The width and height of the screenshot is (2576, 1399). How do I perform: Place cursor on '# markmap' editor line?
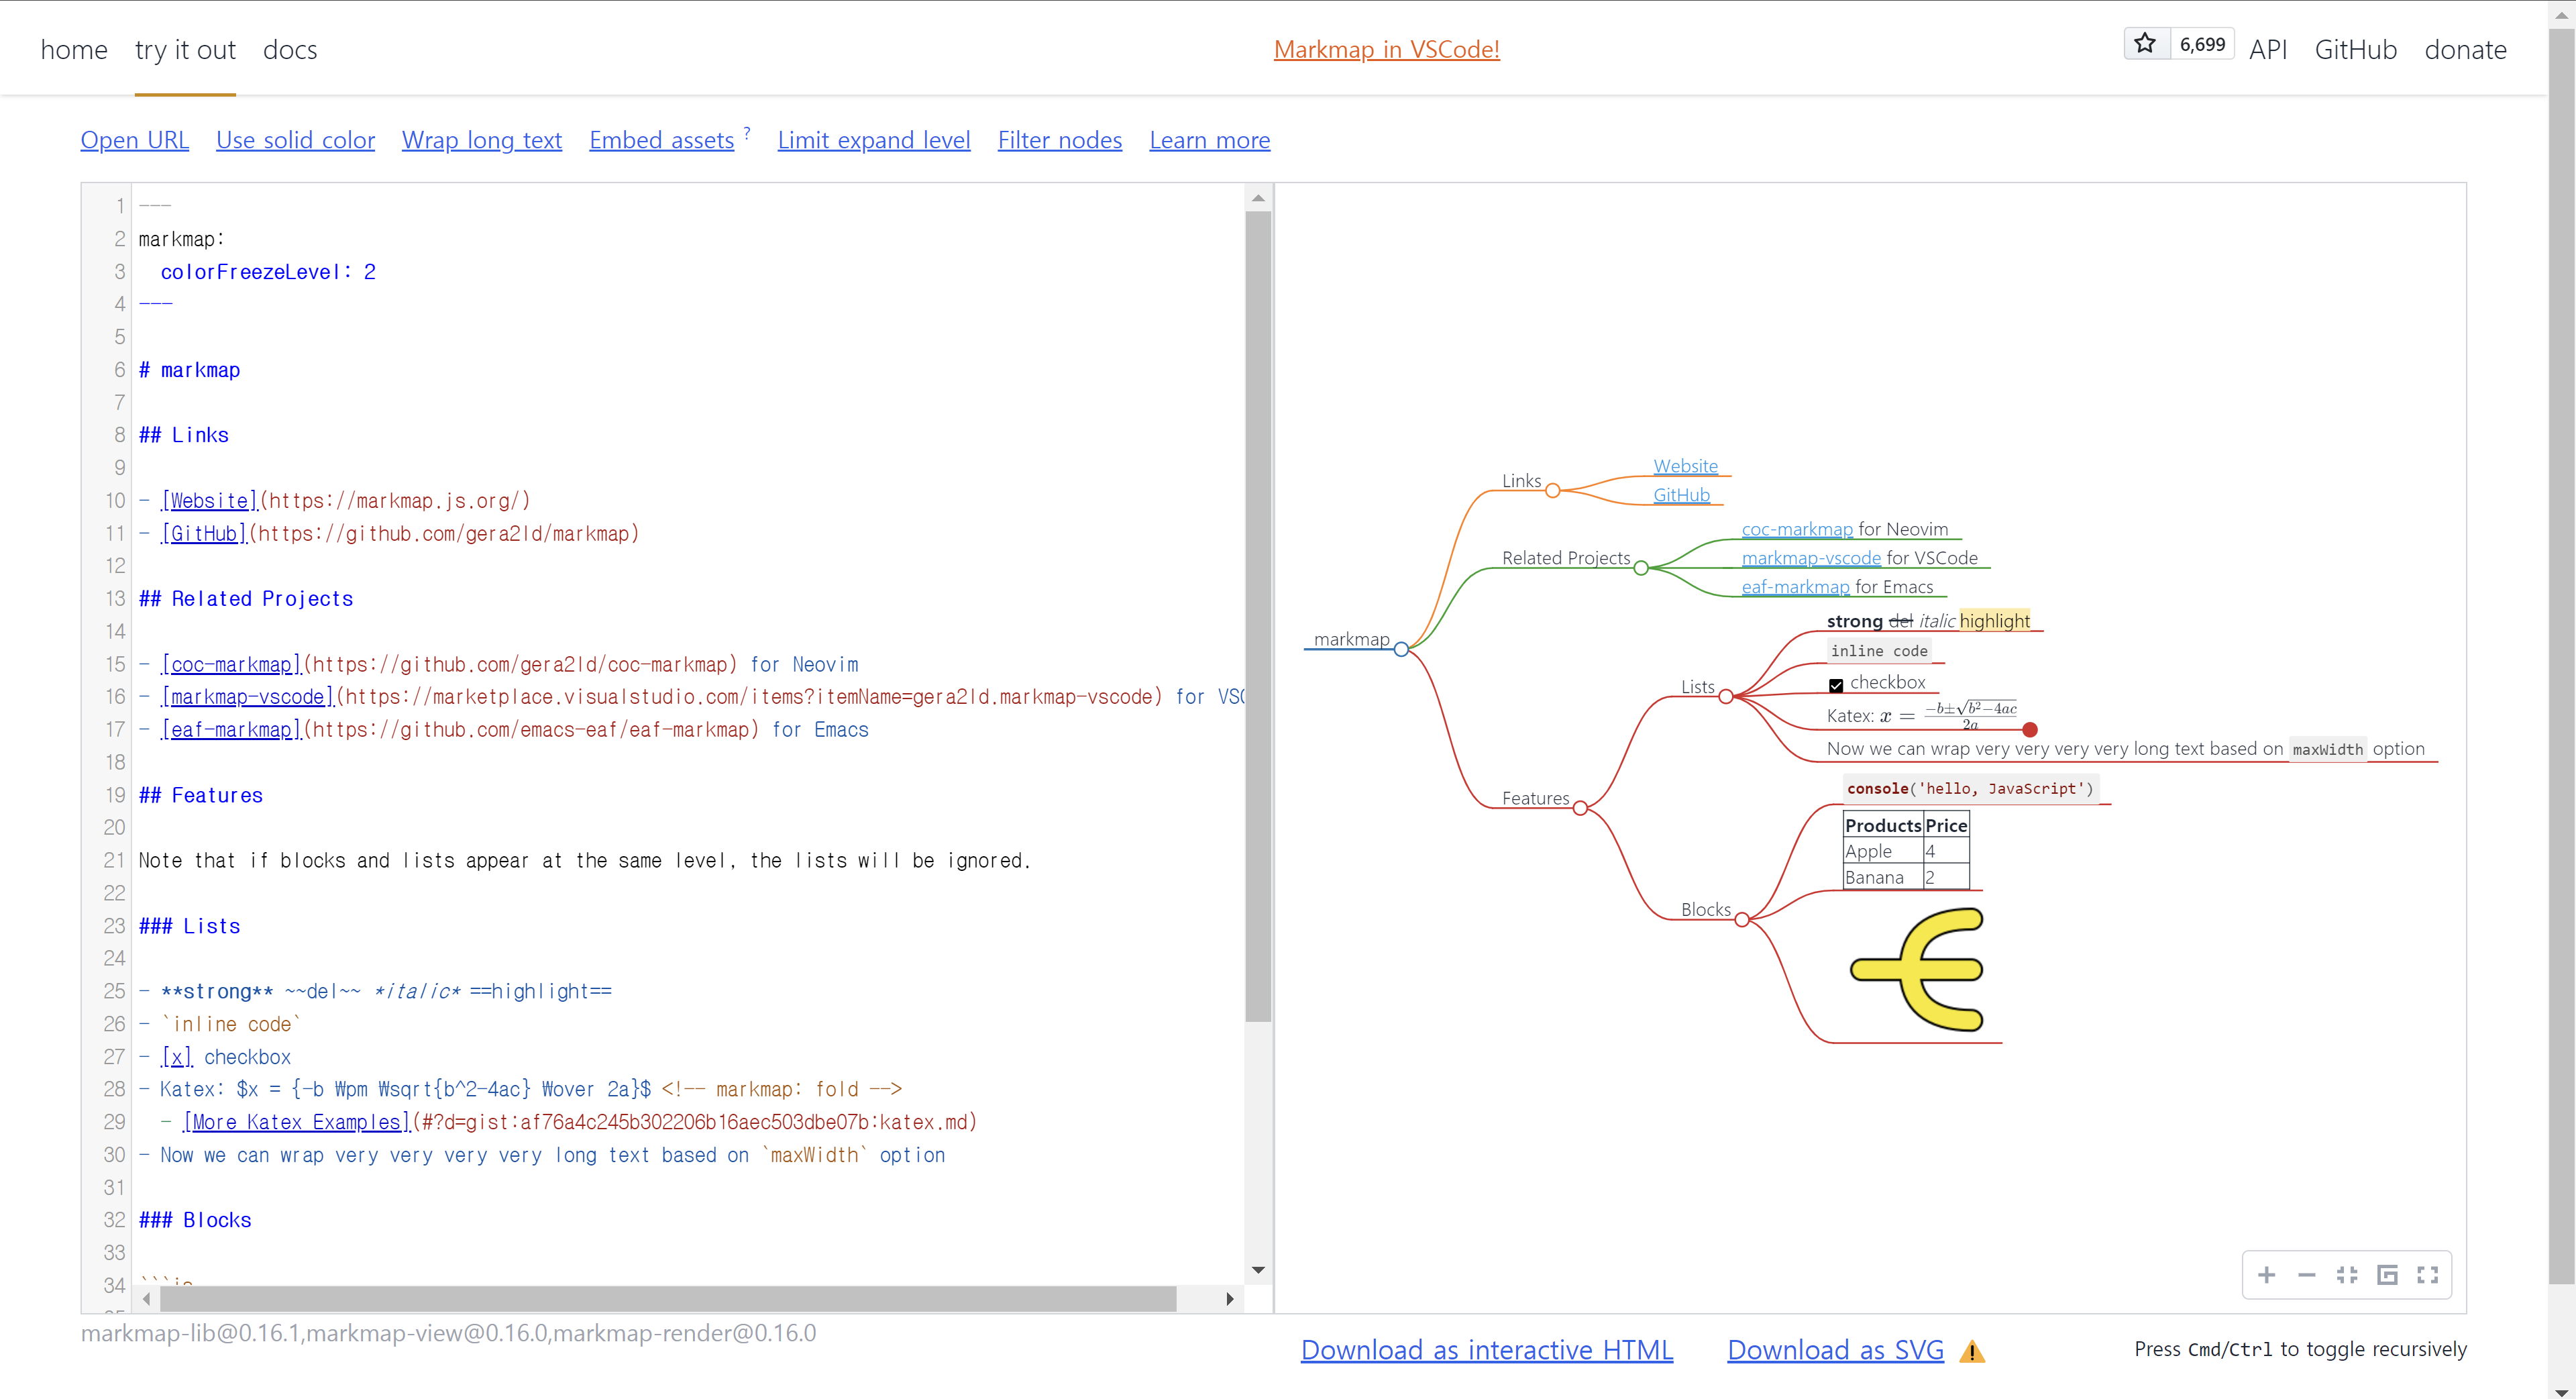(189, 370)
